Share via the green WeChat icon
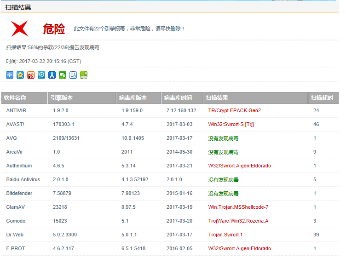 coord(63,75)
